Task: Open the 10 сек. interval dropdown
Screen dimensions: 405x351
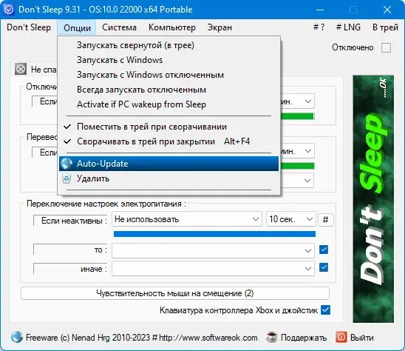Action: [x=291, y=219]
